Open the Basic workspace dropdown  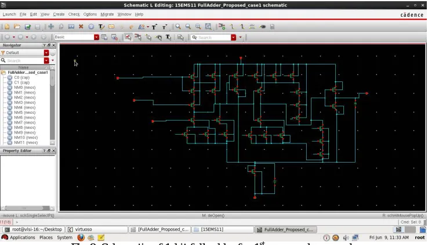pyautogui.click(x=96, y=37)
